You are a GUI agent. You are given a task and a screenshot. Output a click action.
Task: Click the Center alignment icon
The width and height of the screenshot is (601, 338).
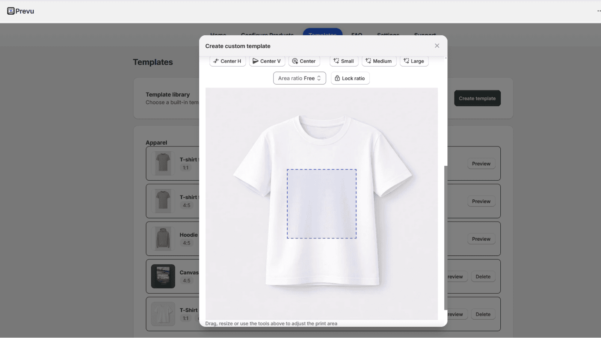[296, 61]
